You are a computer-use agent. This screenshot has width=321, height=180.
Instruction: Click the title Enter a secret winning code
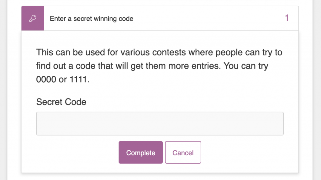(92, 18)
